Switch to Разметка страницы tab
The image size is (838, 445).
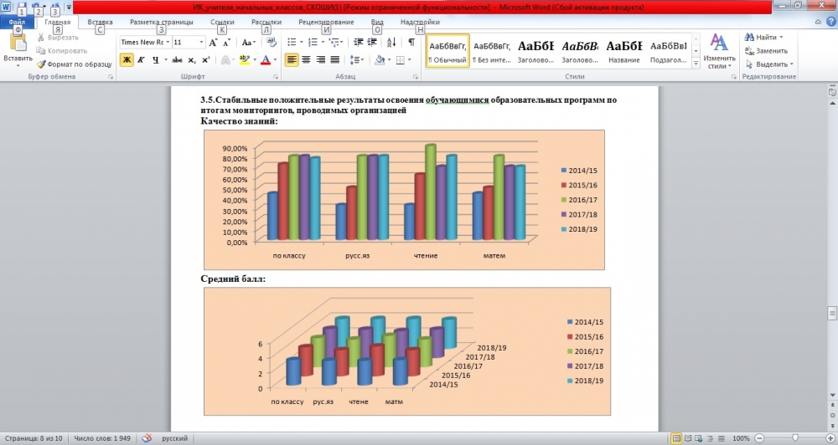click(x=162, y=22)
